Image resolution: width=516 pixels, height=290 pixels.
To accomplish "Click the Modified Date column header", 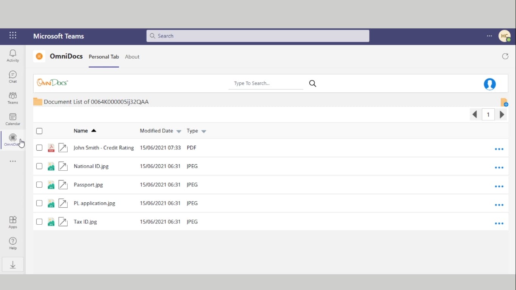I will (156, 131).
